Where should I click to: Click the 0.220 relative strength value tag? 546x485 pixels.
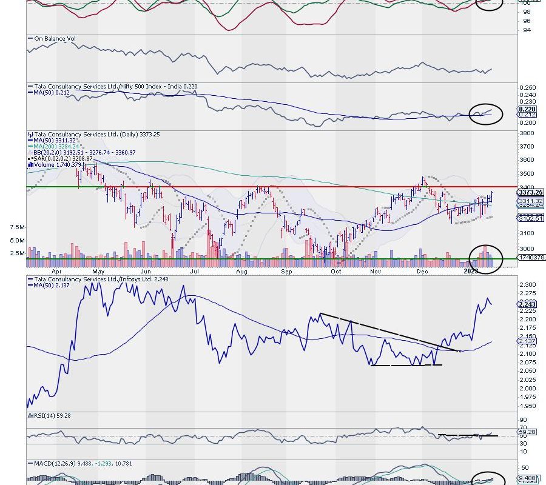[x=527, y=109]
